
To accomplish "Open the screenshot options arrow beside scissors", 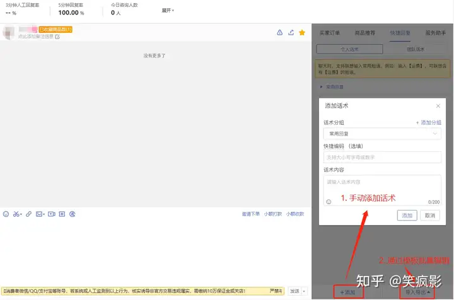I will pyautogui.click(x=21, y=214).
